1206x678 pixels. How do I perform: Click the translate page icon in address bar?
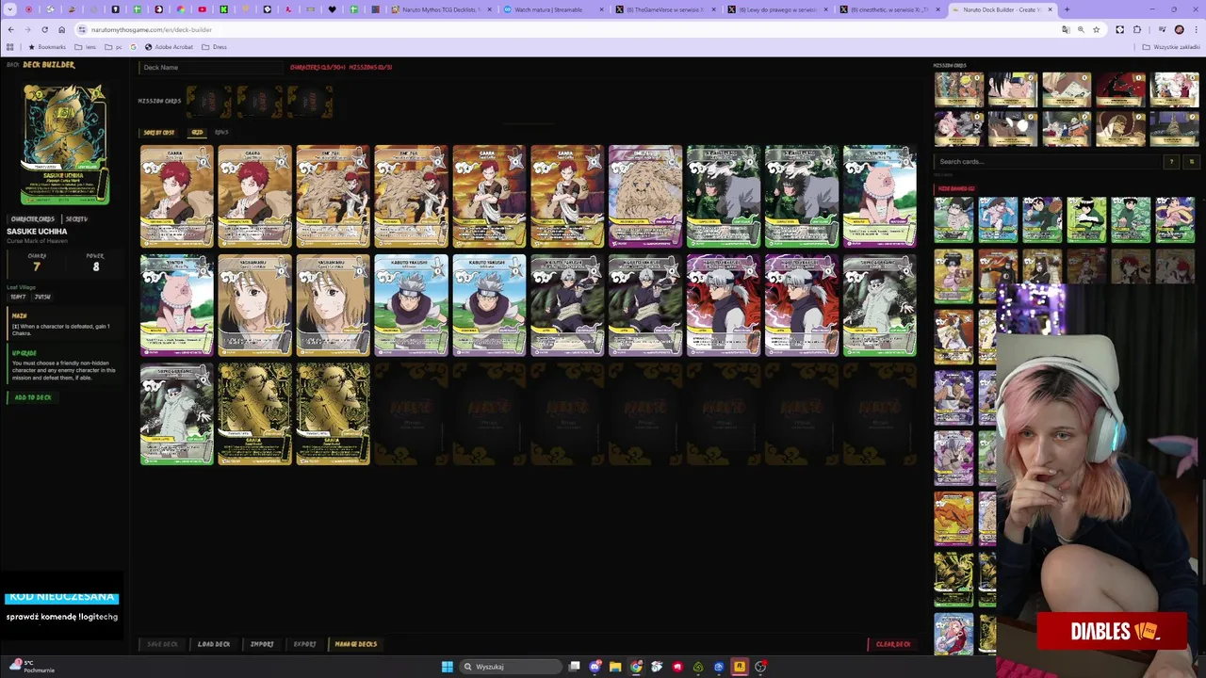(1066, 29)
